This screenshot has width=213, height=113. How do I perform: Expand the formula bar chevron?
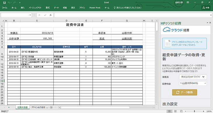211,15
